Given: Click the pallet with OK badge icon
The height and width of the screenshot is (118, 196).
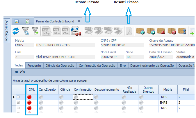Looking at the screenshot, I should point(151,31).
